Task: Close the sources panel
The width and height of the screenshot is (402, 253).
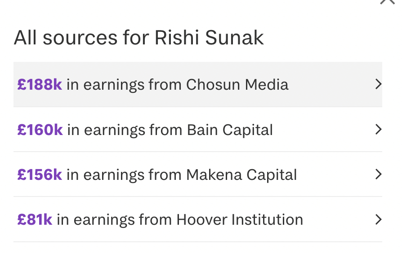Action: 387,2
